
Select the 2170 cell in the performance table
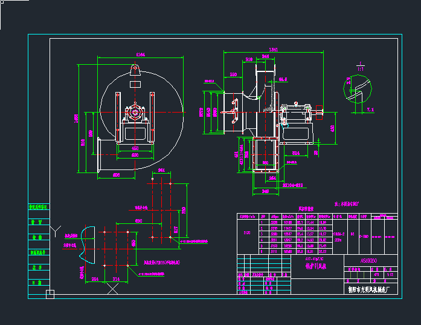(x=245, y=231)
